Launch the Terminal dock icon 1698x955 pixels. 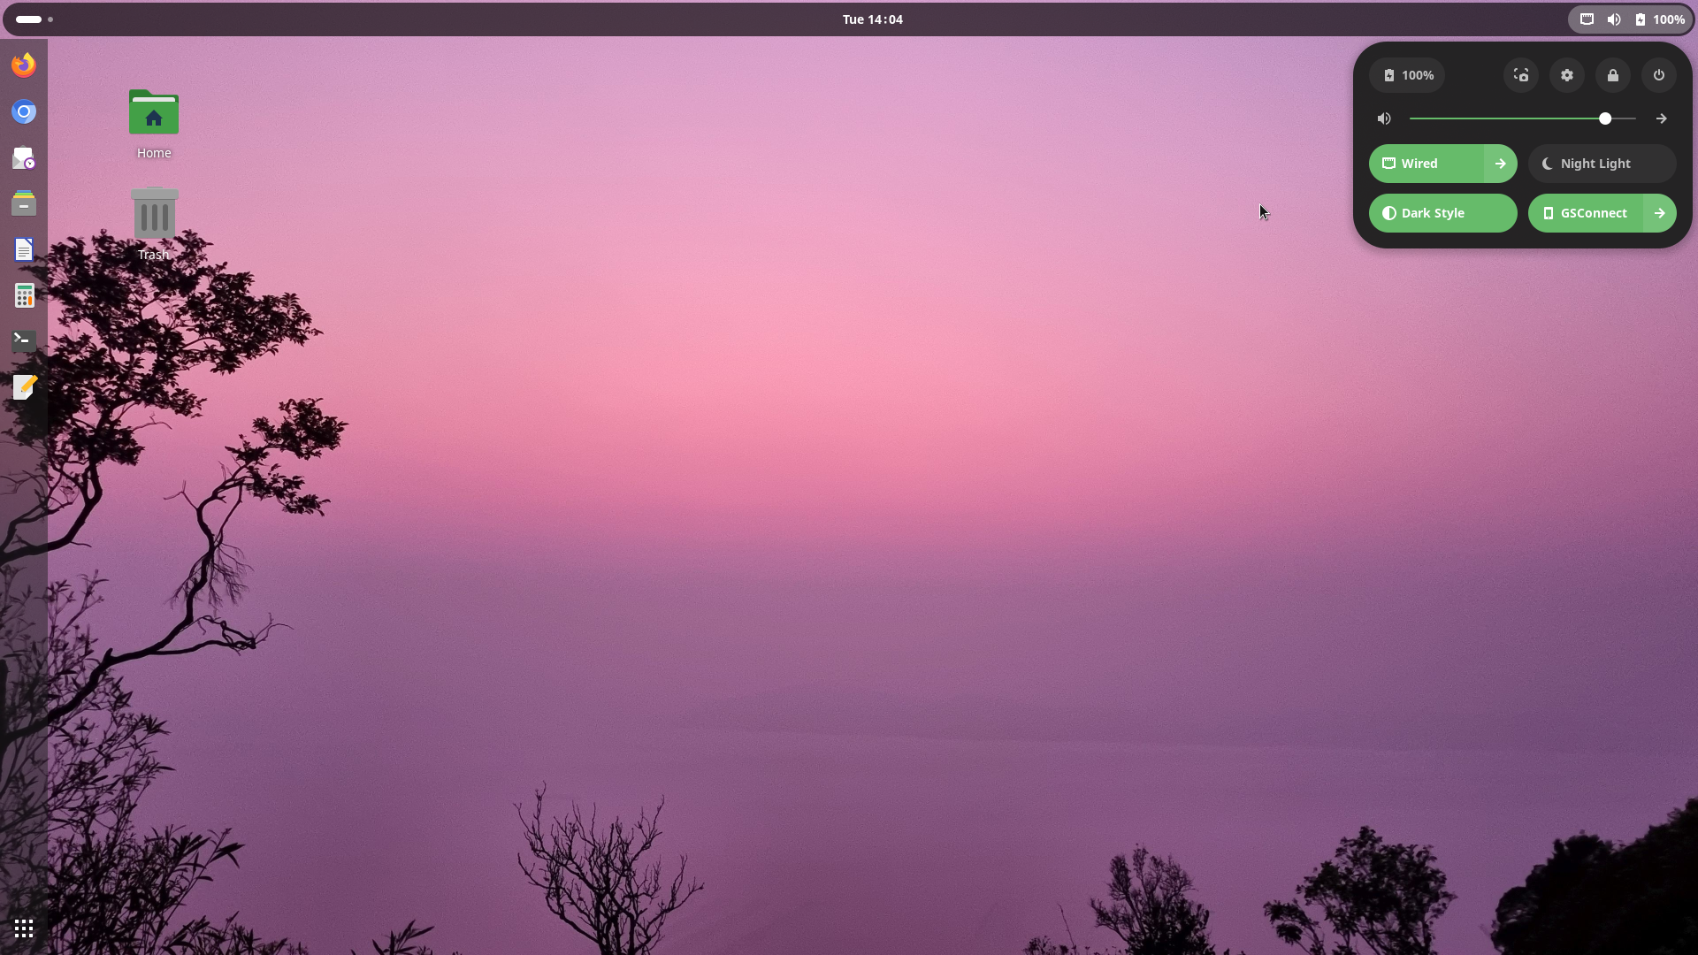click(x=24, y=341)
